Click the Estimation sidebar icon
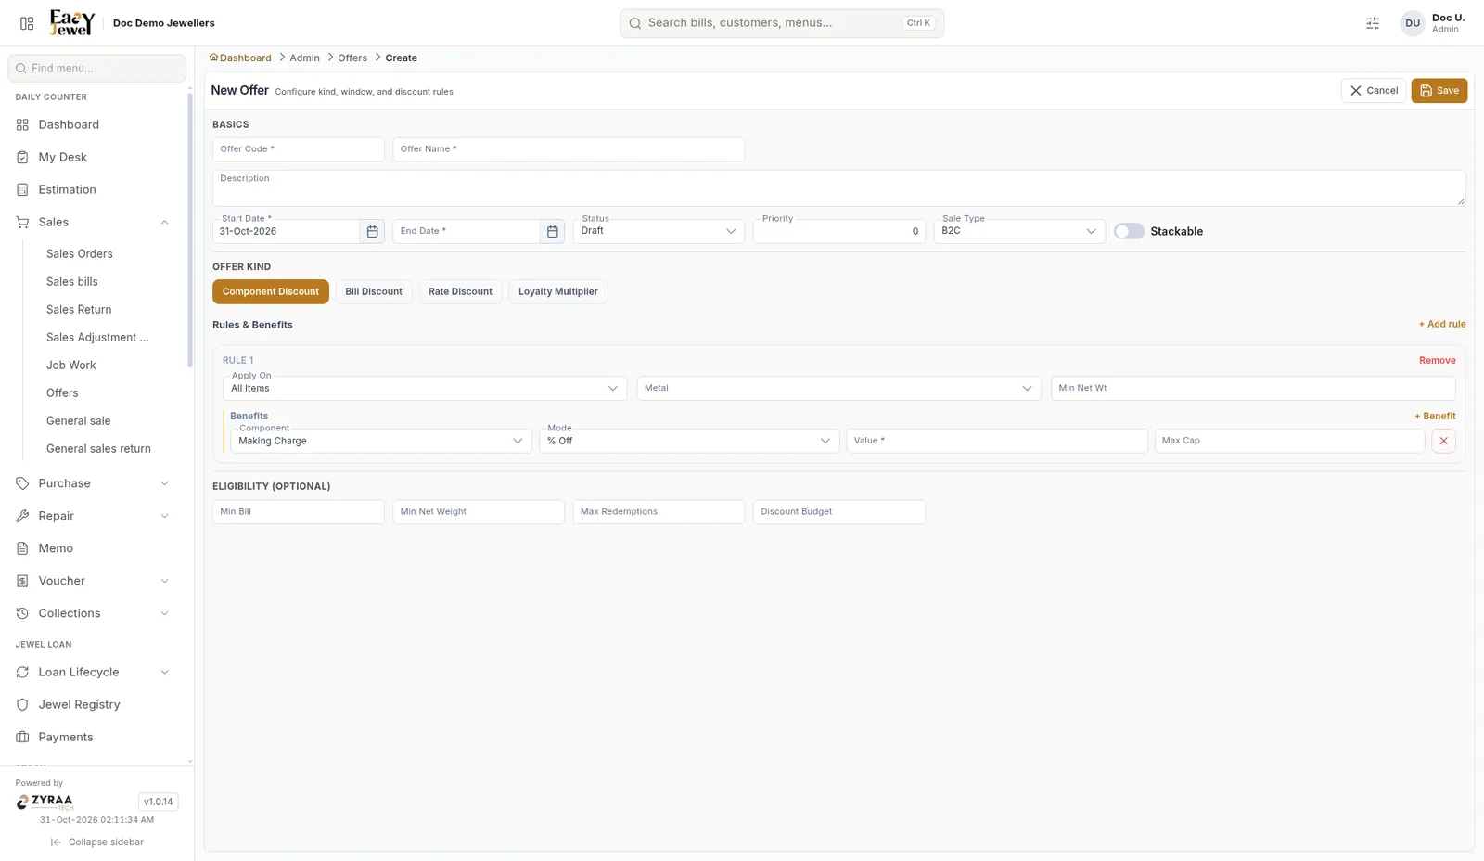Screen dimensions: 1484x861 [22, 189]
